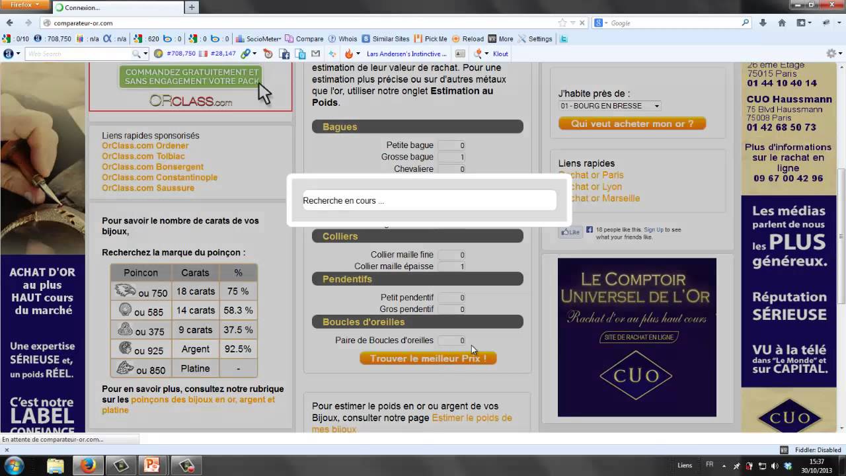Open the Alexa toolbar gear settings
The image size is (846, 476).
[831, 54]
